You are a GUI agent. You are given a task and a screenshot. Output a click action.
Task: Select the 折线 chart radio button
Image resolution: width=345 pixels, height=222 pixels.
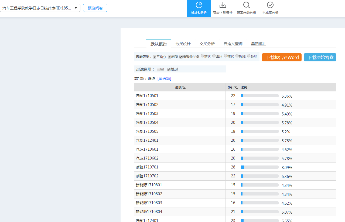click(237, 56)
